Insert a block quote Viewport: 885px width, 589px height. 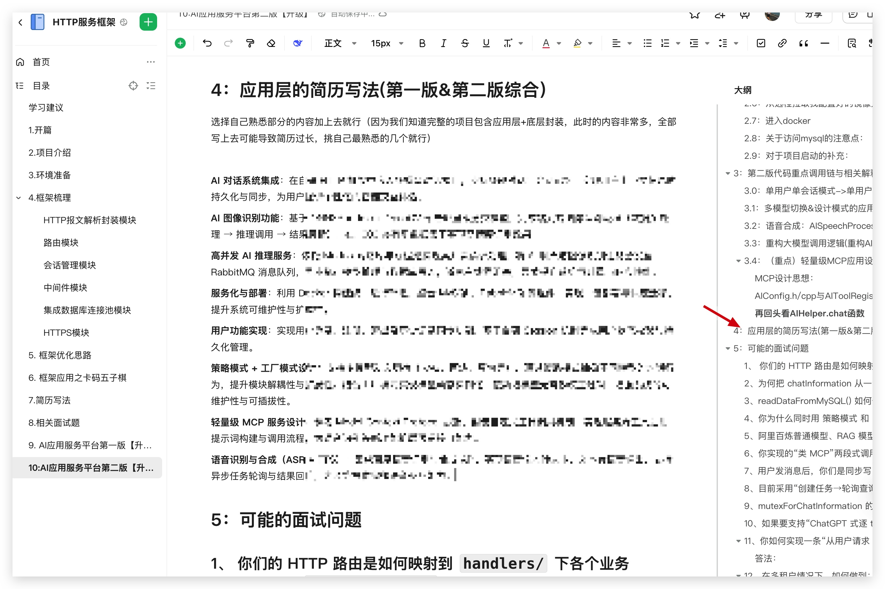(x=803, y=43)
